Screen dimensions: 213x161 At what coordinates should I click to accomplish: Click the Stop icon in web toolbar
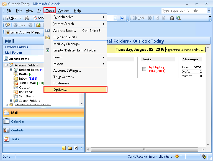pyautogui.click(x=157, y=18)
